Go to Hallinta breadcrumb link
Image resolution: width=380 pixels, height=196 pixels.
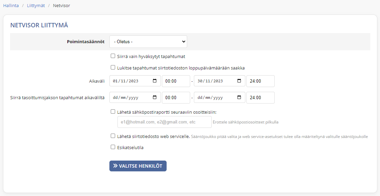coord(11,6)
